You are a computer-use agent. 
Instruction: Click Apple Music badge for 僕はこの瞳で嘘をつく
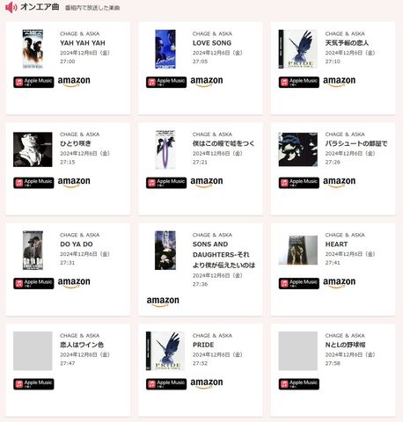[x=166, y=183]
